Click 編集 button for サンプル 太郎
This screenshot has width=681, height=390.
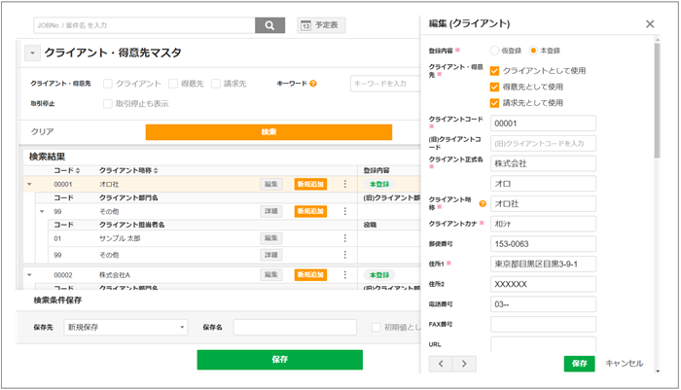tap(271, 238)
